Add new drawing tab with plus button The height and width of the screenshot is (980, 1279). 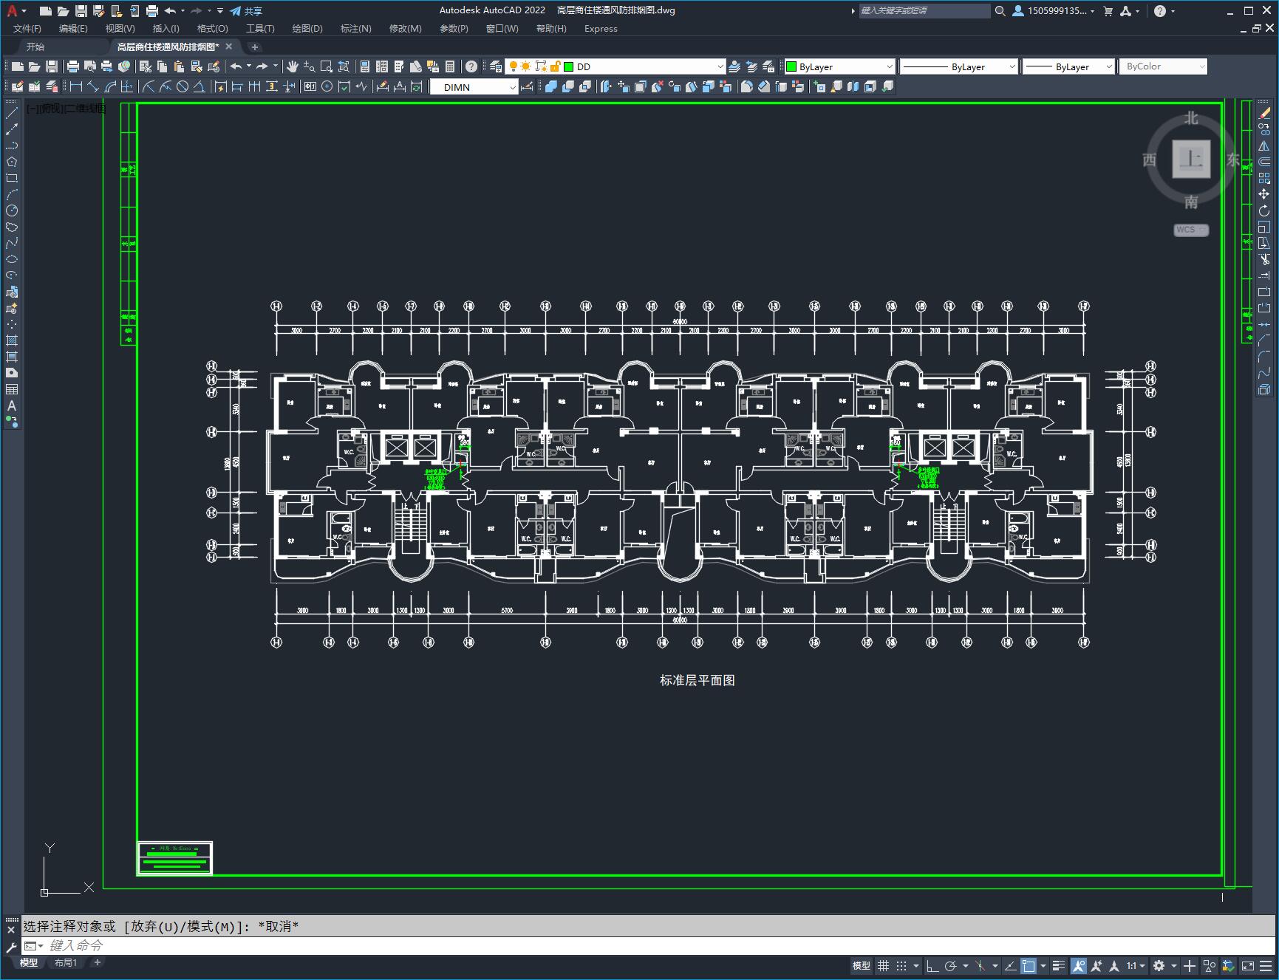(254, 47)
